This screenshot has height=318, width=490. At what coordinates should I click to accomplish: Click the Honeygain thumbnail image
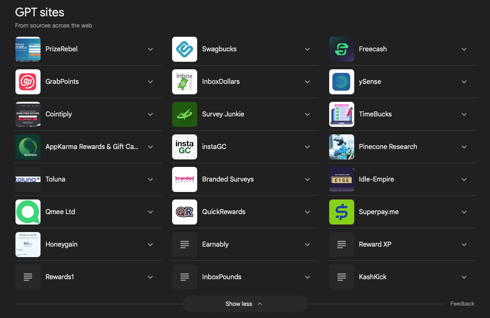28,245
